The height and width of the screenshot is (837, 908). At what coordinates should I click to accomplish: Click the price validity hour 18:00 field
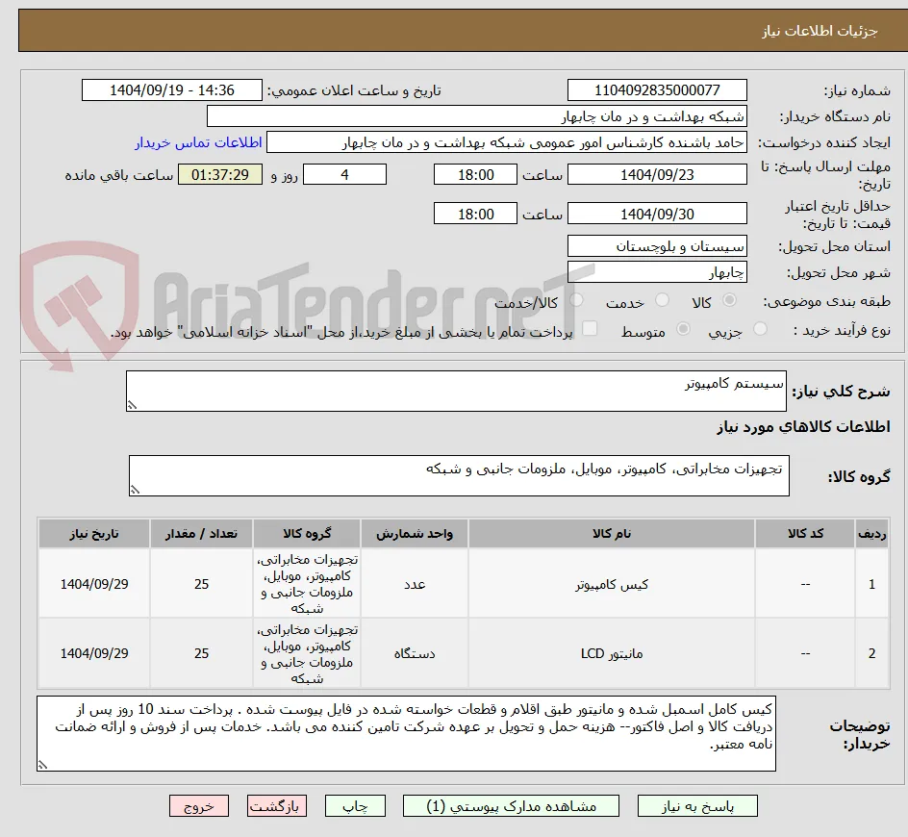475,214
